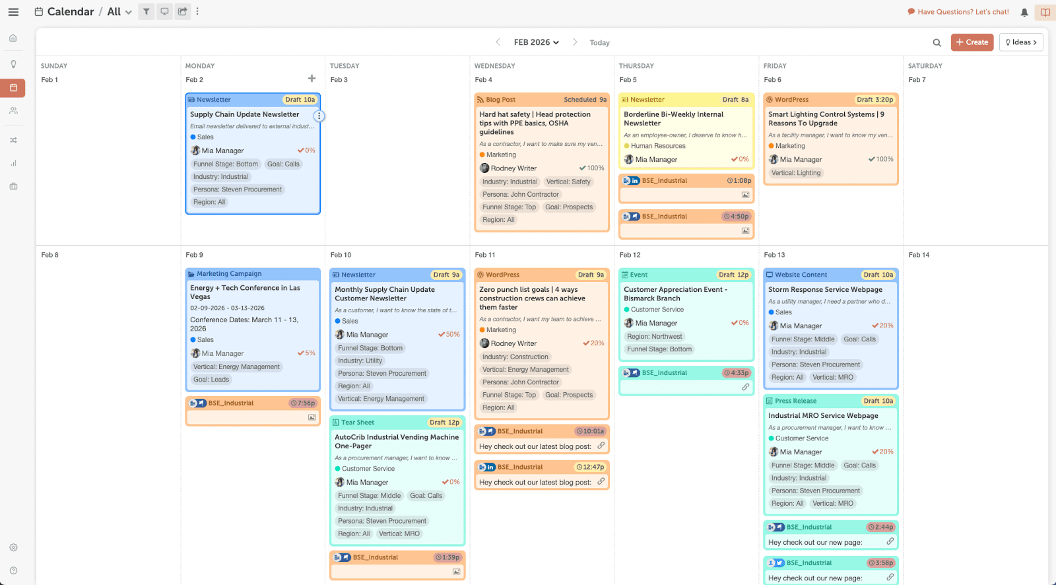1056x585 pixels.
Task: Click the blue Sales color label dot on the Supply Chain Update Newsletter card
Action: click(x=193, y=137)
